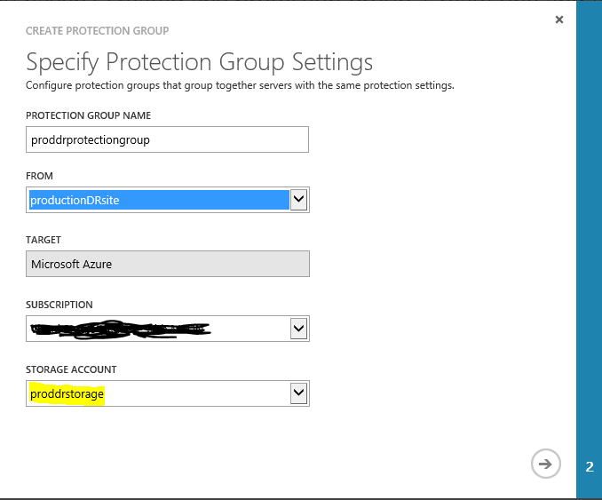The image size is (602, 500).
Task: Select step 2 in the blue sidebar
Action: 590,466
